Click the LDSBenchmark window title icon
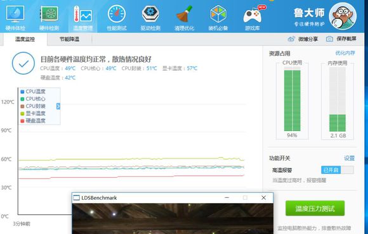 pyautogui.click(x=77, y=198)
